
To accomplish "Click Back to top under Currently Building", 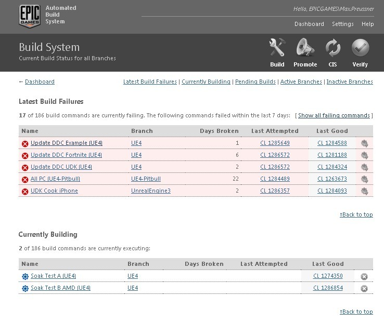I will click(x=356, y=312).
